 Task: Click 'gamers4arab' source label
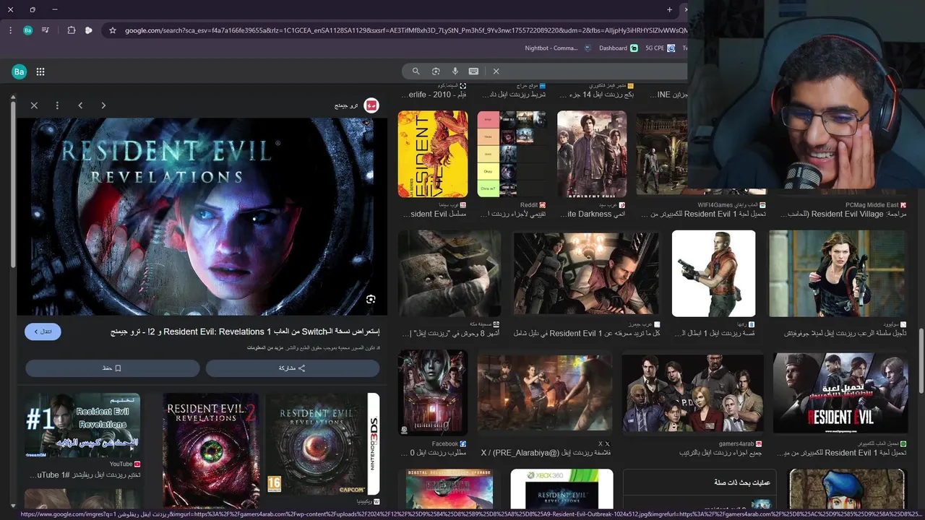[x=736, y=444]
